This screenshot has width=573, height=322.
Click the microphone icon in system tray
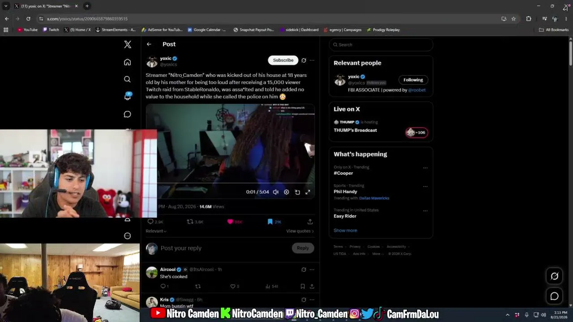tap(526, 315)
